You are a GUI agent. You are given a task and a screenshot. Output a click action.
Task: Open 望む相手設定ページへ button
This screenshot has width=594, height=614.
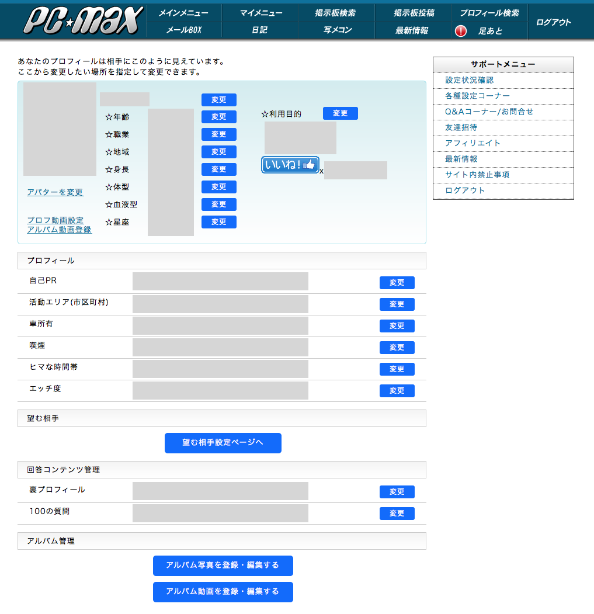(223, 443)
